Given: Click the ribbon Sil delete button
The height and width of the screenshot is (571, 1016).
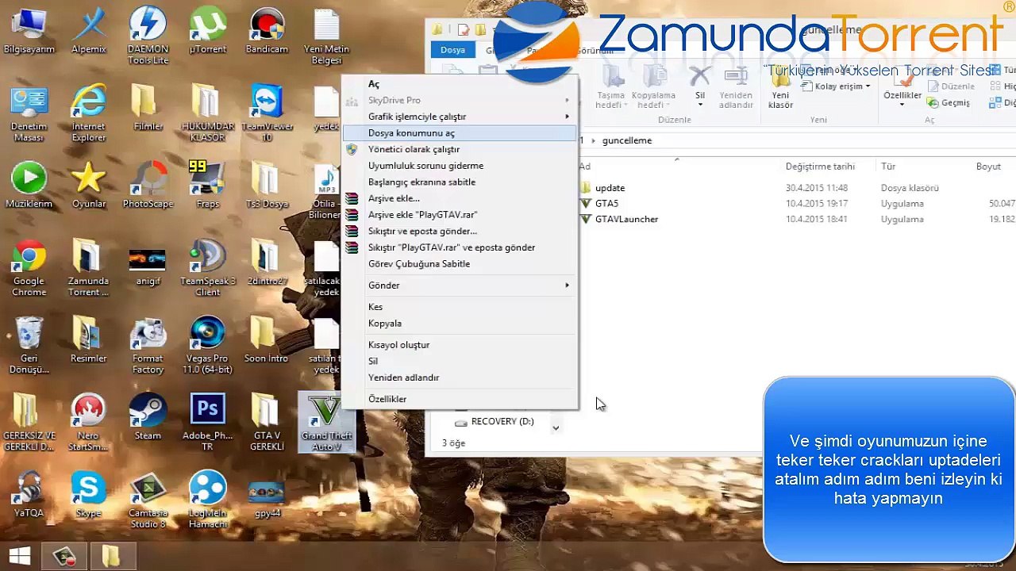Looking at the screenshot, I should (x=699, y=87).
